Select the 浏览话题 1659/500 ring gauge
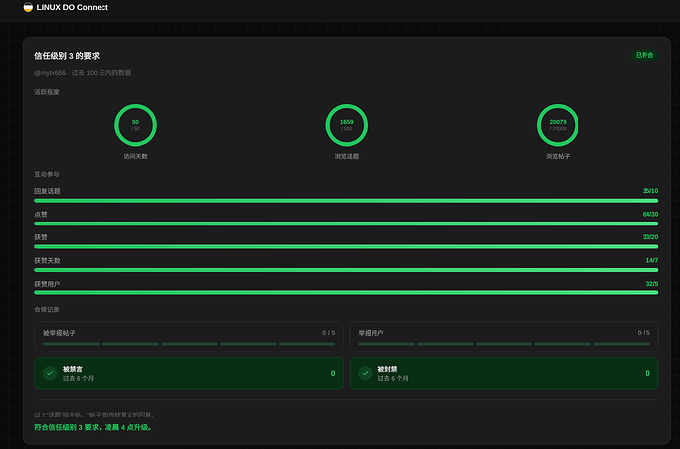Viewport: 680px width, 449px height. (347, 125)
